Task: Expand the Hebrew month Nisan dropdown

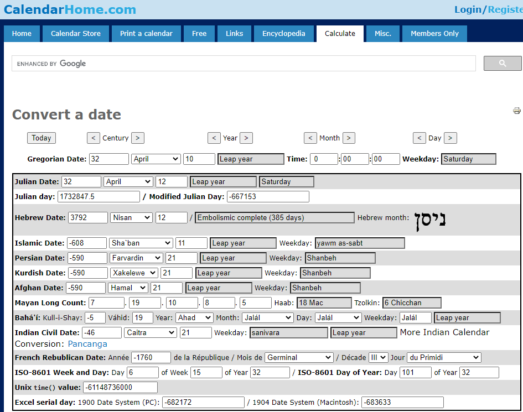Action: (x=131, y=218)
